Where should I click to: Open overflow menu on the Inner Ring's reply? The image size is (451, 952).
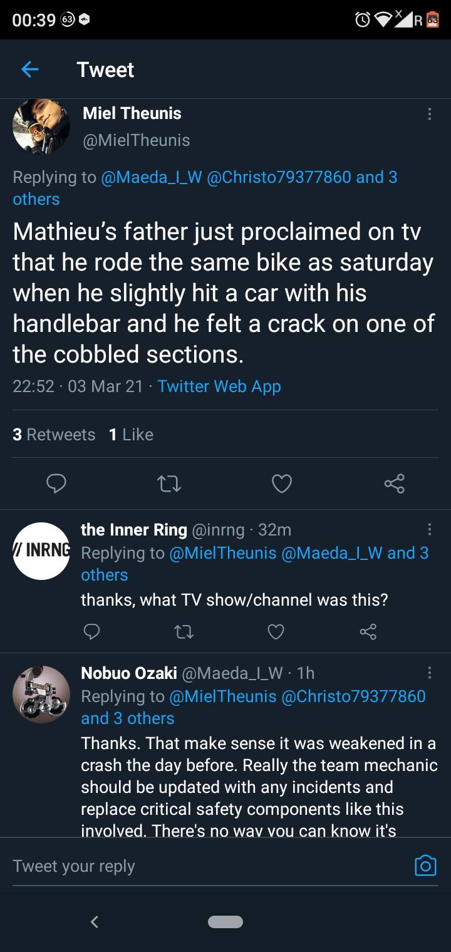click(x=429, y=530)
